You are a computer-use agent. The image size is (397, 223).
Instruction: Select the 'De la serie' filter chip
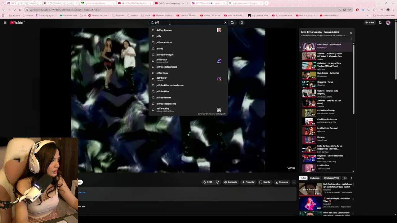coord(315,178)
